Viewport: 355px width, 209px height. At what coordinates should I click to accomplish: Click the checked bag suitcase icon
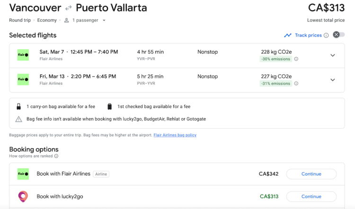(x=110, y=106)
